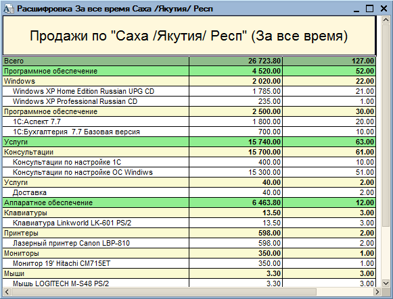The height and width of the screenshot is (299, 393).
Task: Click the vertical scrollbar thumb
Action: pos(386,125)
